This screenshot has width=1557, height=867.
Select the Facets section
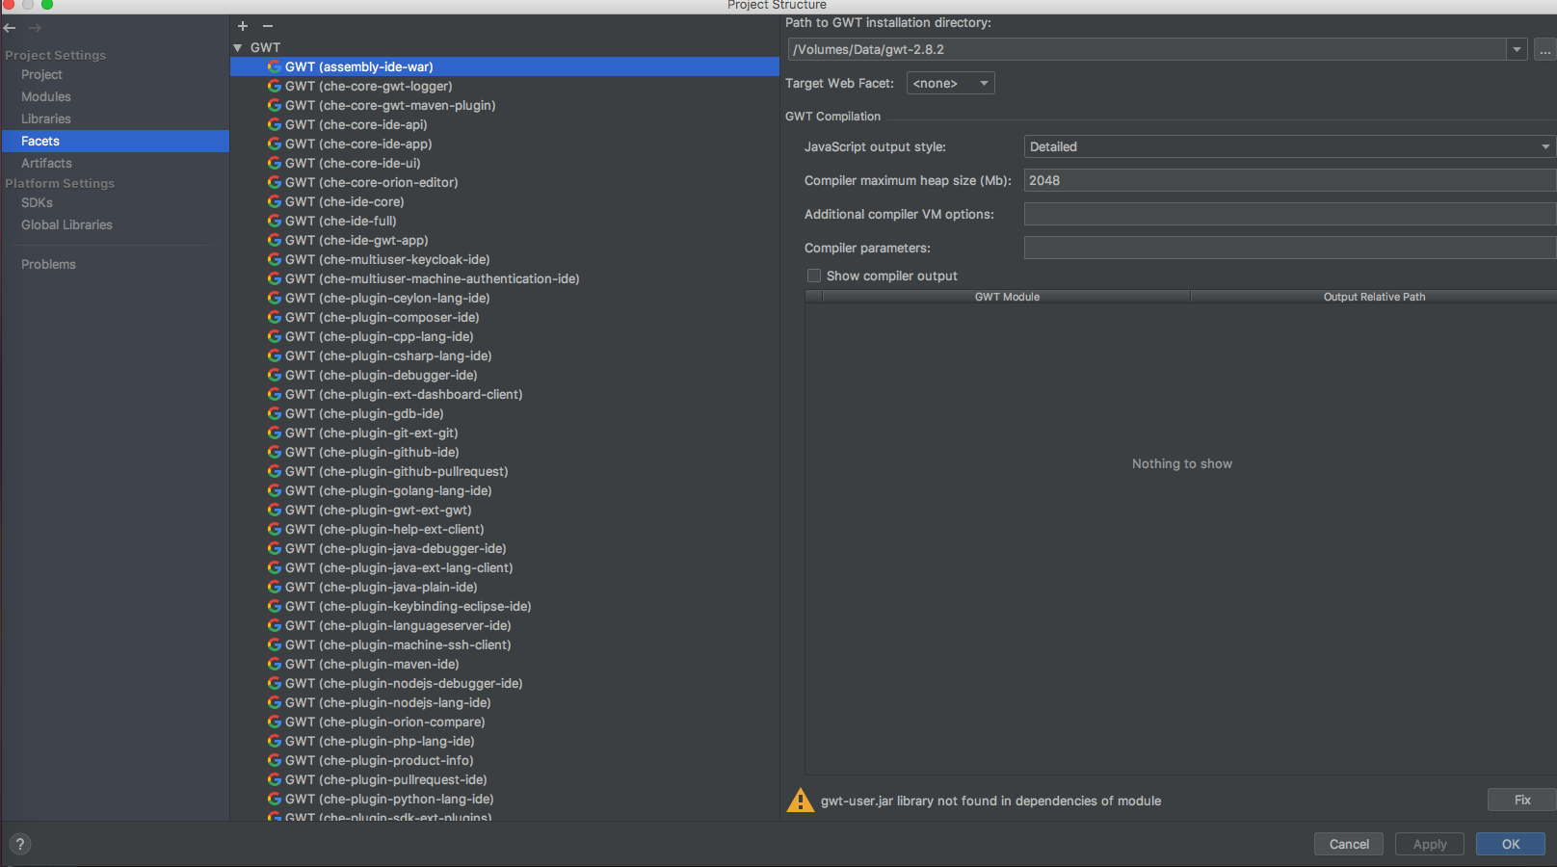pyautogui.click(x=115, y=141)
